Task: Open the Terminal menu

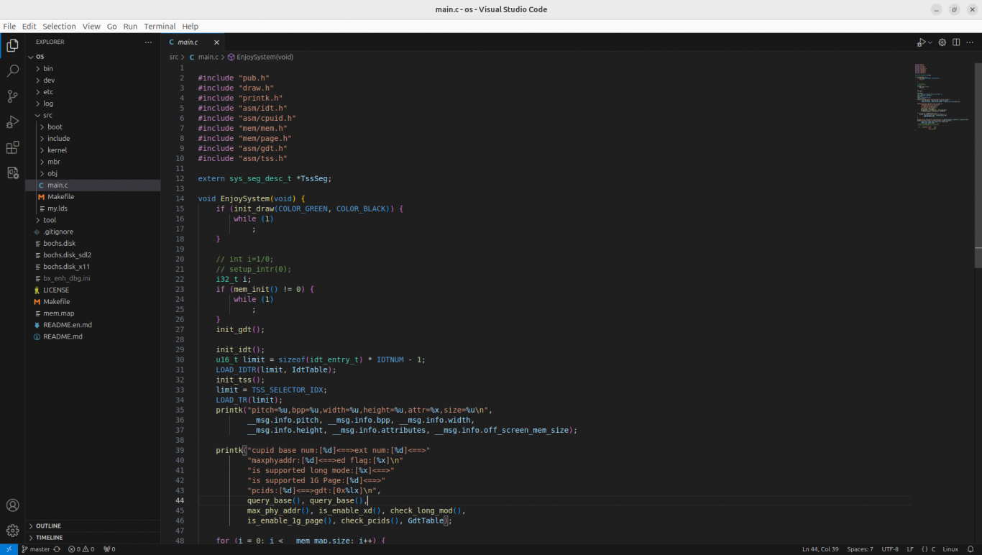Action: (160, 26)
